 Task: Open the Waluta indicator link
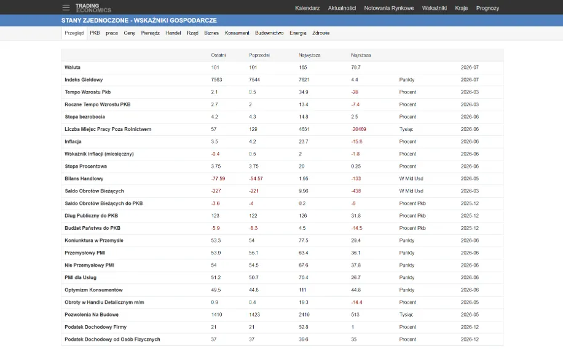pos(73,68)
